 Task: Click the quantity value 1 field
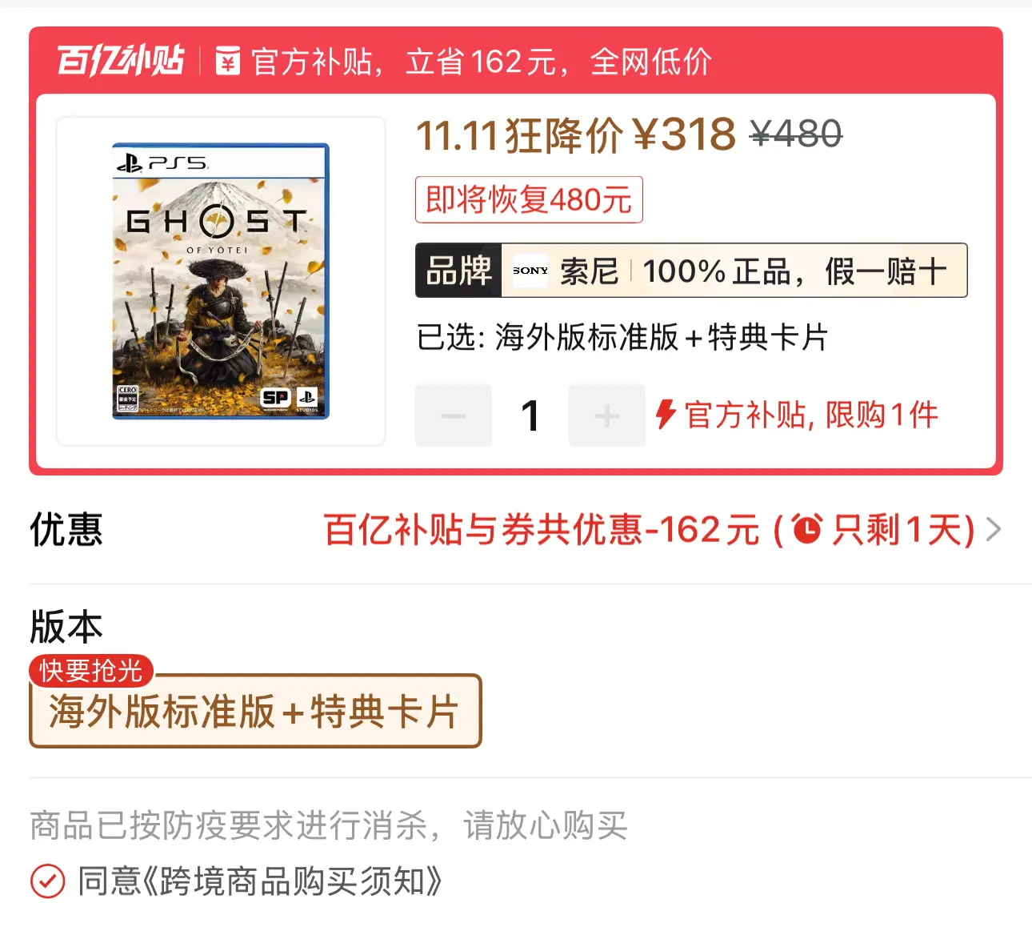(530, 415)
